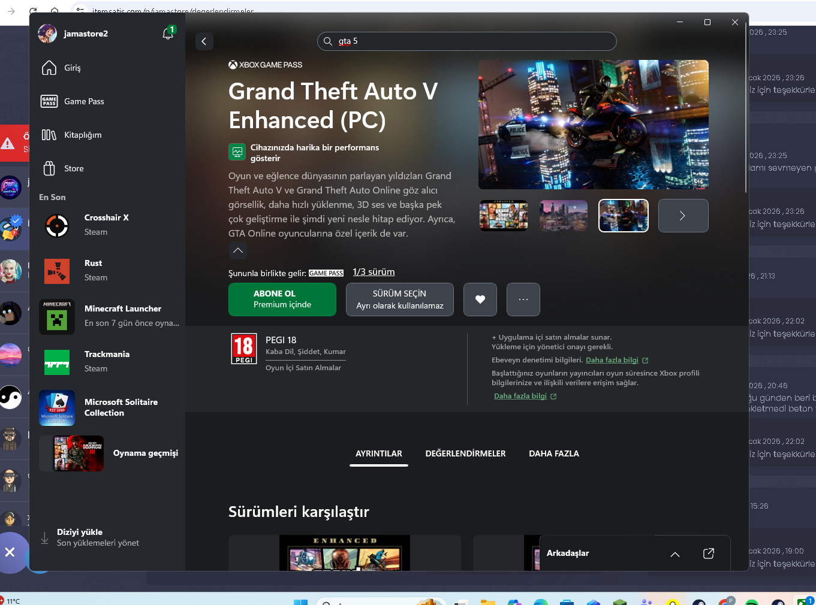Viewport: 816px width, 605px height.
Task: Click the search magnifier icon
Action: (328, 41)
